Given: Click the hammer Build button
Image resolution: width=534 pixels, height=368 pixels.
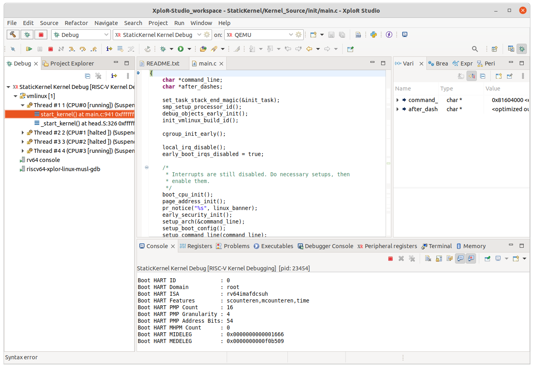Looking at the screenshot, I should (13, 35).
